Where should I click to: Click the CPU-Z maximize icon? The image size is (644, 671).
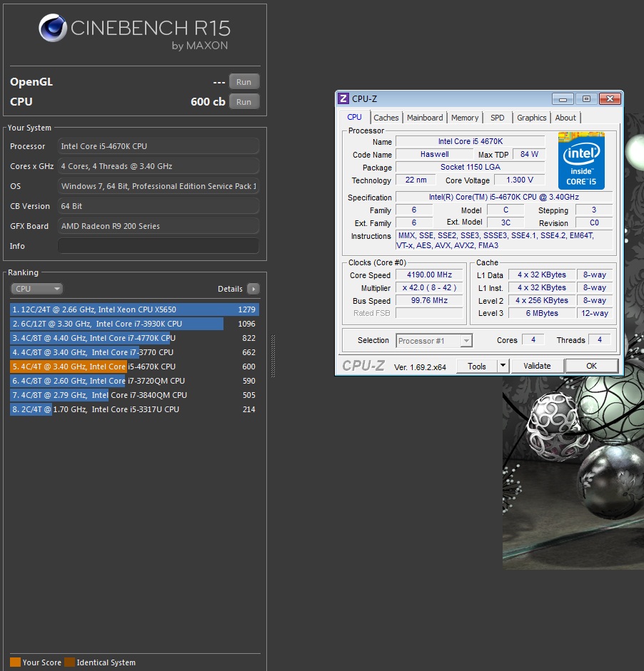coord(586,99)
